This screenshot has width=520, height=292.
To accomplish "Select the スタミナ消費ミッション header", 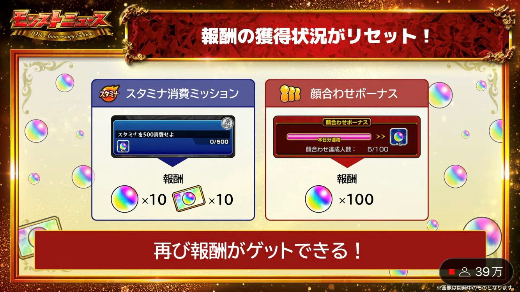I will coord(173,93).
